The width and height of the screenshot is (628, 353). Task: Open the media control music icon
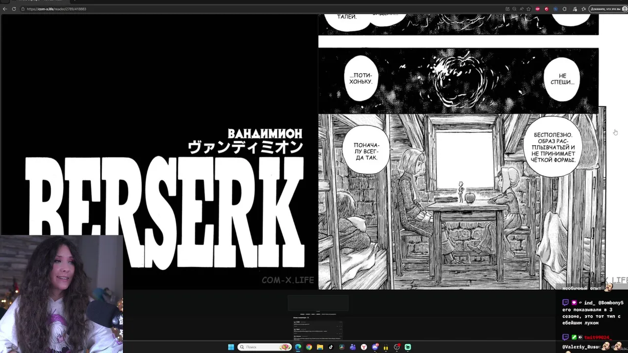[575, 9]
